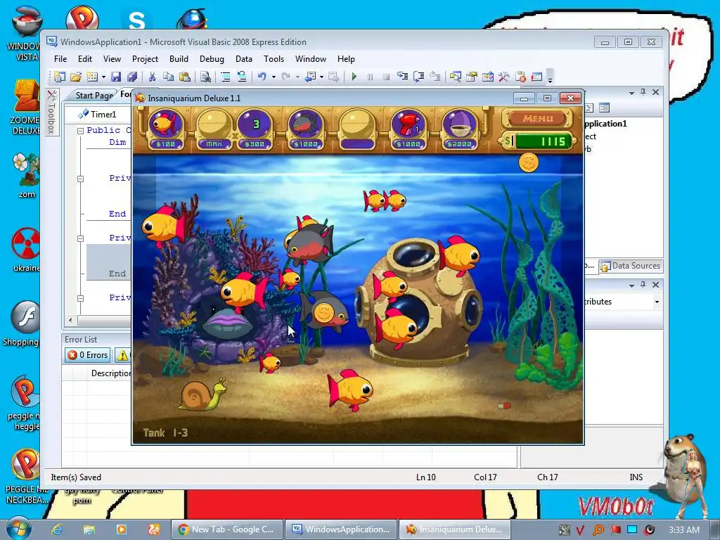
Task: Click the Save All toolbar icon
Action: coord(132,77)
